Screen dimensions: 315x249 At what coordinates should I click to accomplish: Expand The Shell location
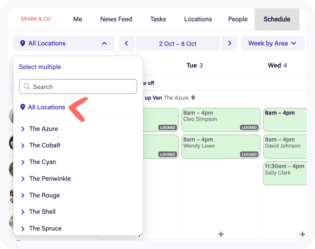click(x=23, y=212)
